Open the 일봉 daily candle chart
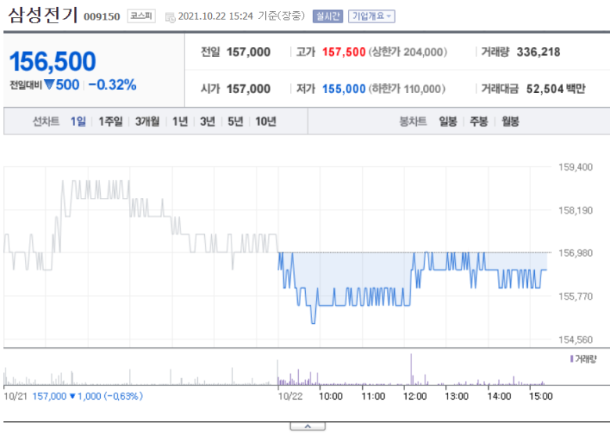This screenshot has width=610, height=435. [448, 121]
